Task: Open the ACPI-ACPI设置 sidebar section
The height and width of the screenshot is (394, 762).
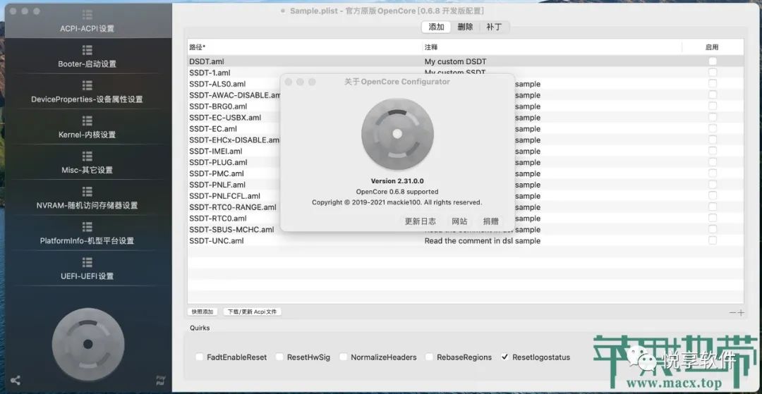Action: pyautogui.click(x=87, y=21)
